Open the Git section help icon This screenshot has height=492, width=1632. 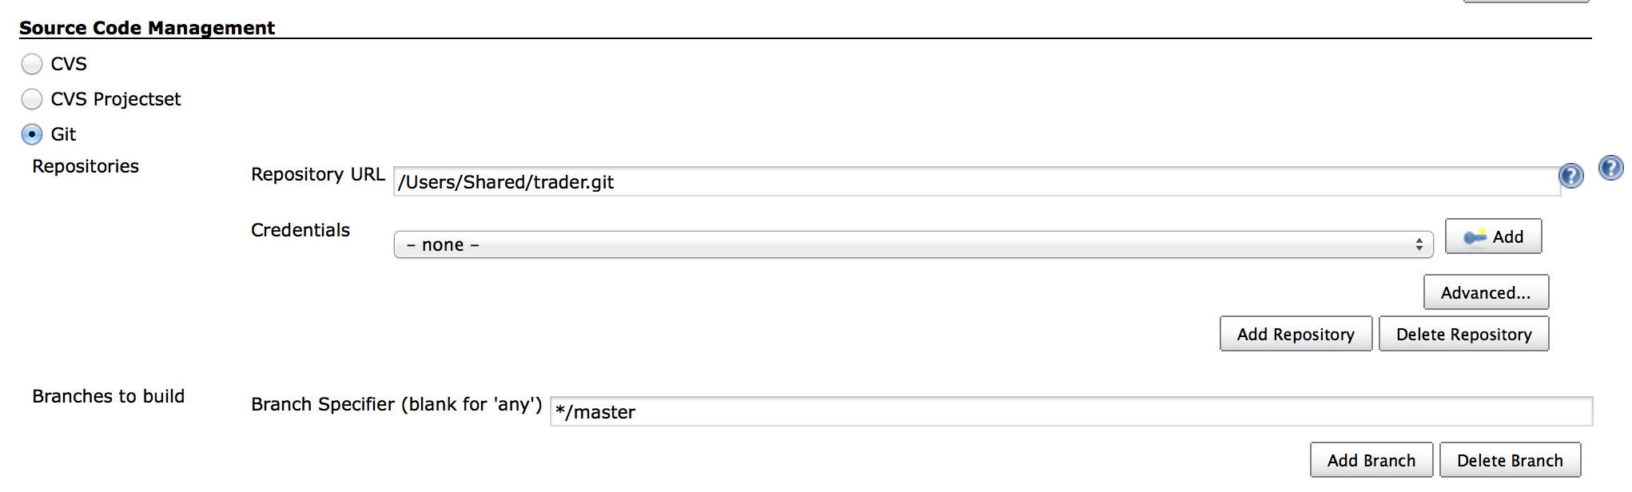click(1610, 168)
